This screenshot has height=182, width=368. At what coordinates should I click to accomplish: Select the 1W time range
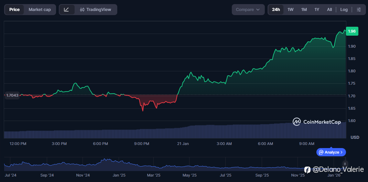pos(291,10)
